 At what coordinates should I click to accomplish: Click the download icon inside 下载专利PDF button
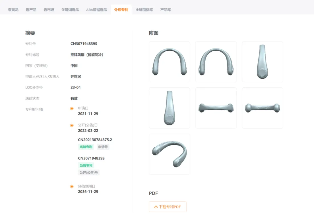(x=156, y=207)
